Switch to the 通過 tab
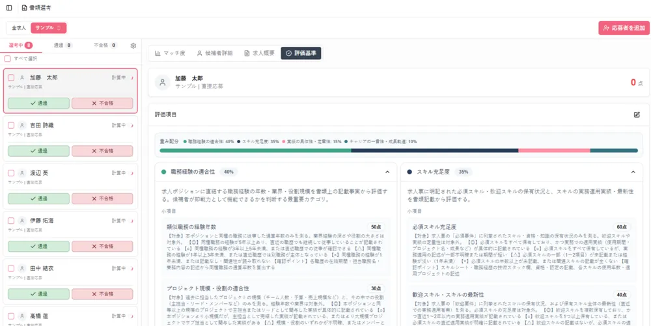The width and height of the screenshot is (651, 326). pyautogui.click(x=63, y=45)
